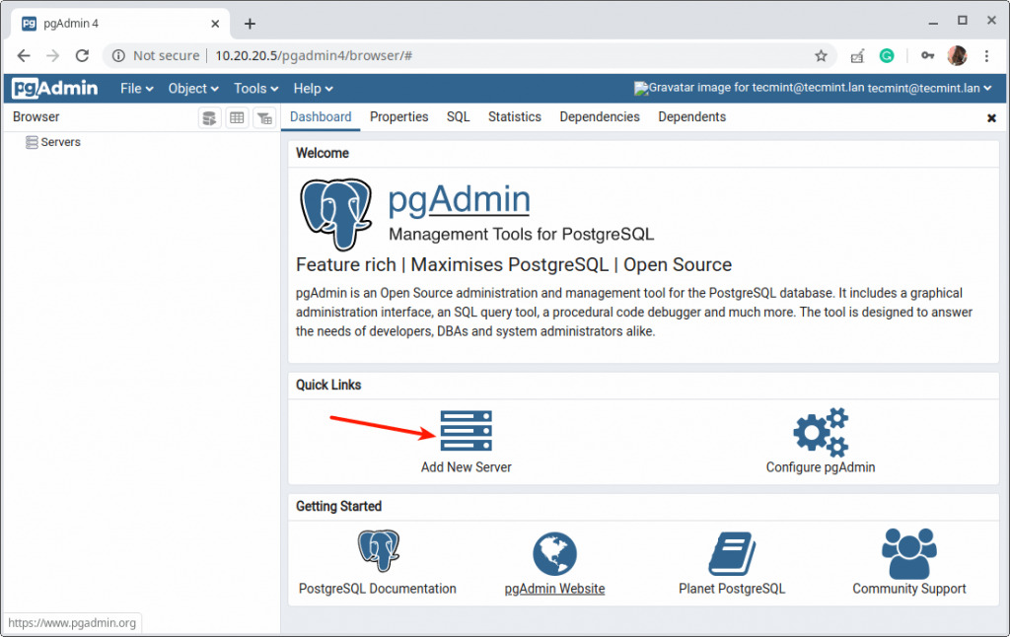
Task: Open PostgreSQL Documentation elephant icon
Action: click(378, 550)
